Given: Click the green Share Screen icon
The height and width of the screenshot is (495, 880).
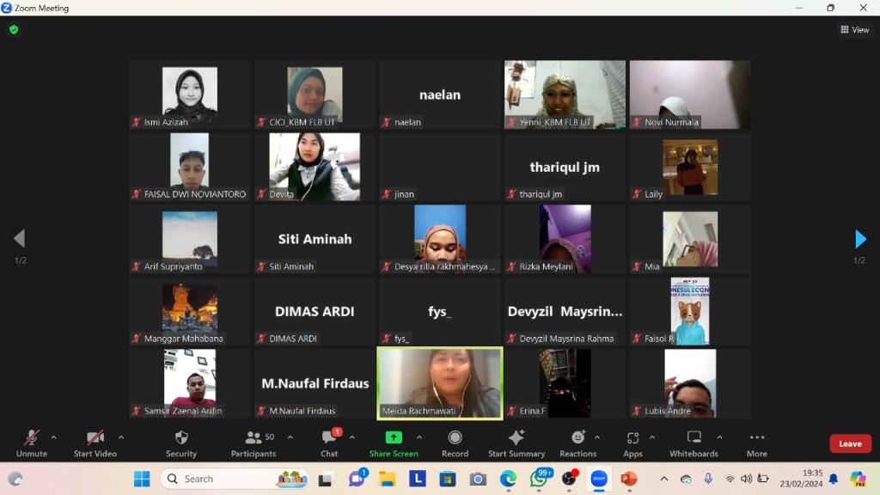Looking at the screenshot, I should [x=394, y=437].
